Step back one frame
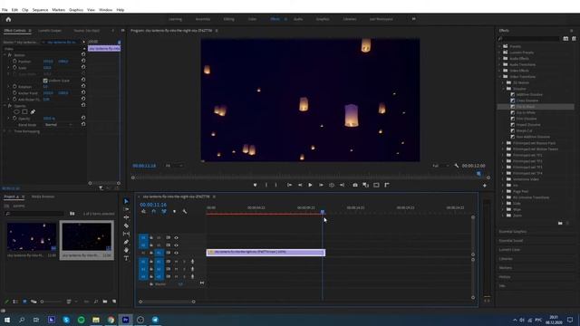The height and width of the screenshot is (326, 580). click(x=300, y=185)
